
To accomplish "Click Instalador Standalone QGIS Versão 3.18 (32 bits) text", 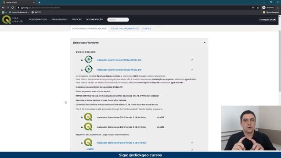I will click(x=121, y=127).
